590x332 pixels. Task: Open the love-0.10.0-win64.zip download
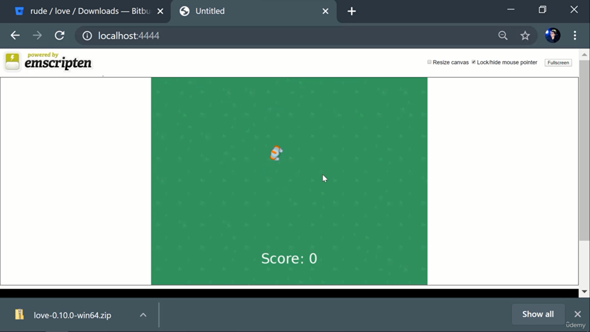[73, 315]
